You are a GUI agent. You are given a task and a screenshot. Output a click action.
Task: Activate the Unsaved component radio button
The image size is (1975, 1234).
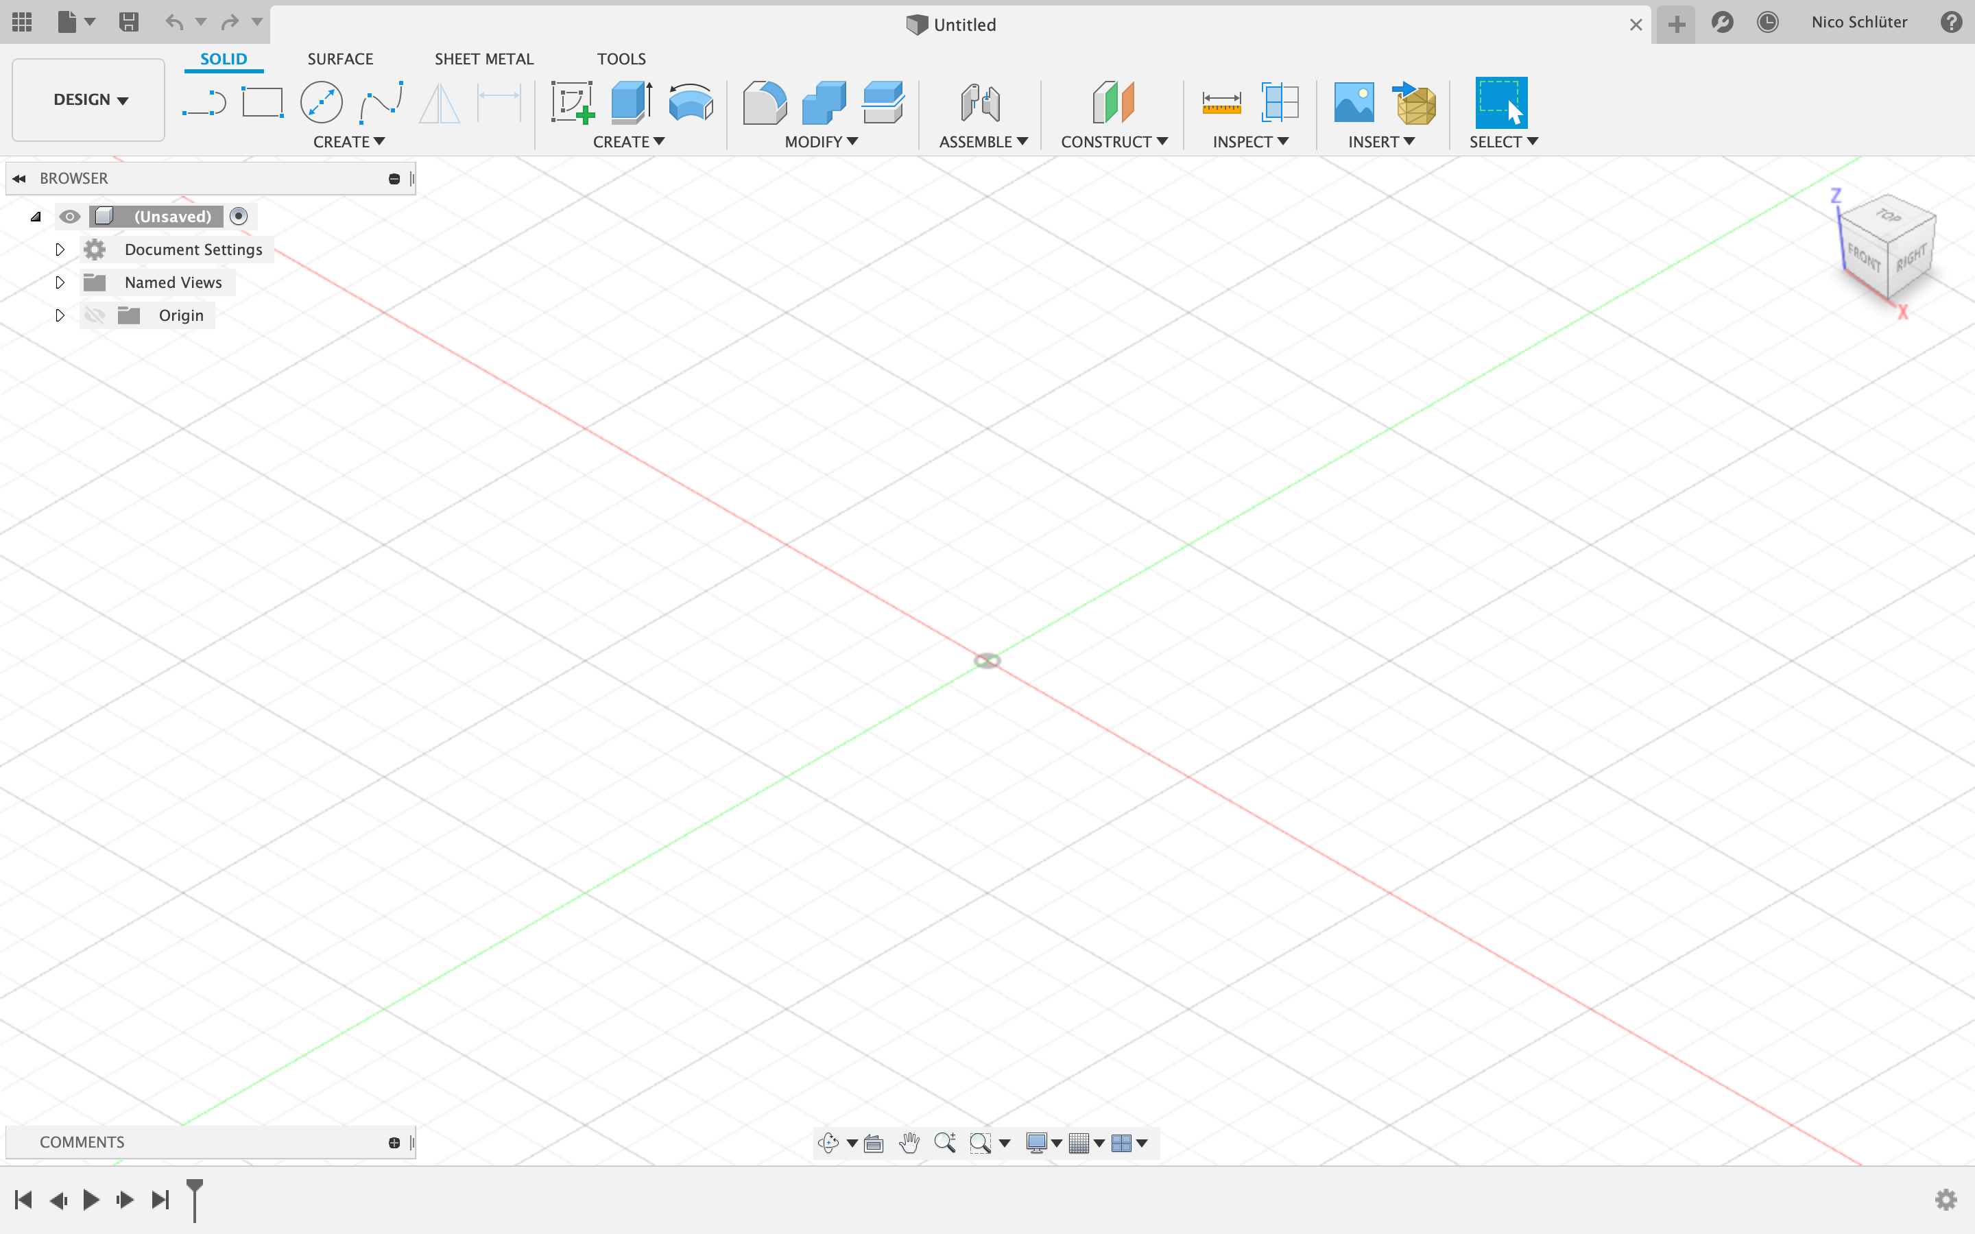(239, 216)
